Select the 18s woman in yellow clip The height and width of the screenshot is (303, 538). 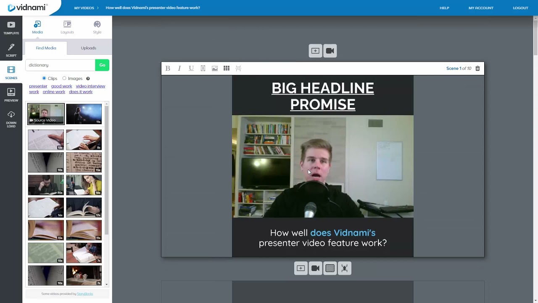click(x=84, y=185)
